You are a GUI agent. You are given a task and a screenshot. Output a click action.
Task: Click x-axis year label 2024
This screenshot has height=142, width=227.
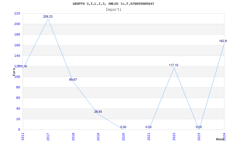point(224,137)
